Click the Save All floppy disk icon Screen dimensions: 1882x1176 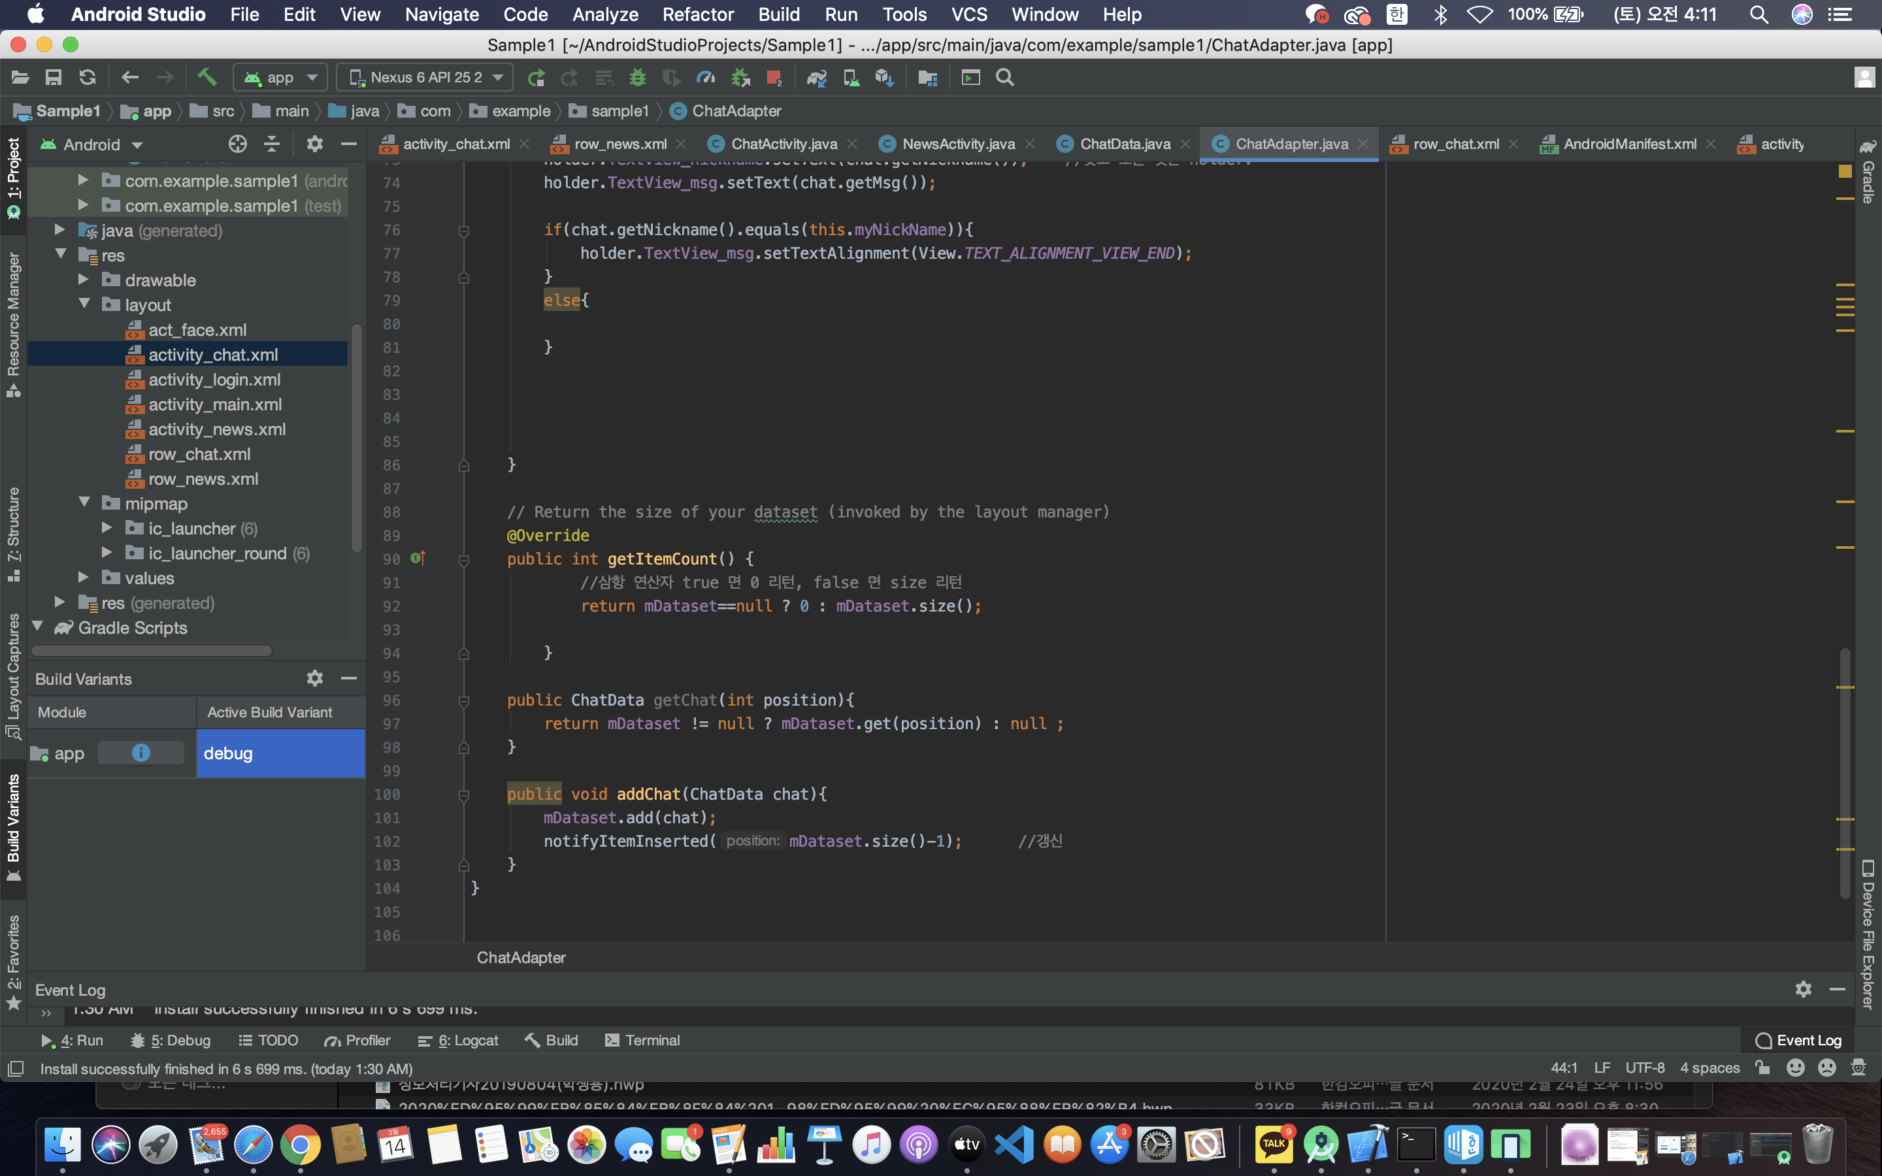pyautogui.click(x=54, y=77)
